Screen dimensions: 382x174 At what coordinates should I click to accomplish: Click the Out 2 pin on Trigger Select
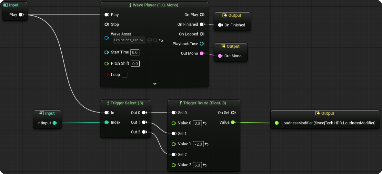[144, 132]
